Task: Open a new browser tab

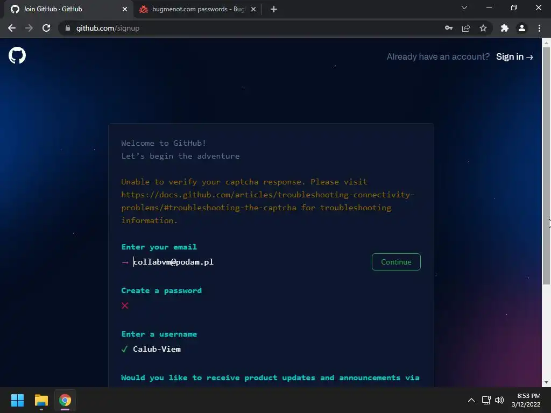Action: pos(274,9)
